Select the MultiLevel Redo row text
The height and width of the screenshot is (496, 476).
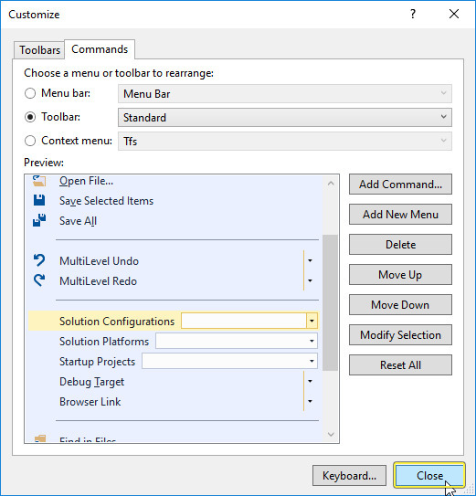[98, 281]
